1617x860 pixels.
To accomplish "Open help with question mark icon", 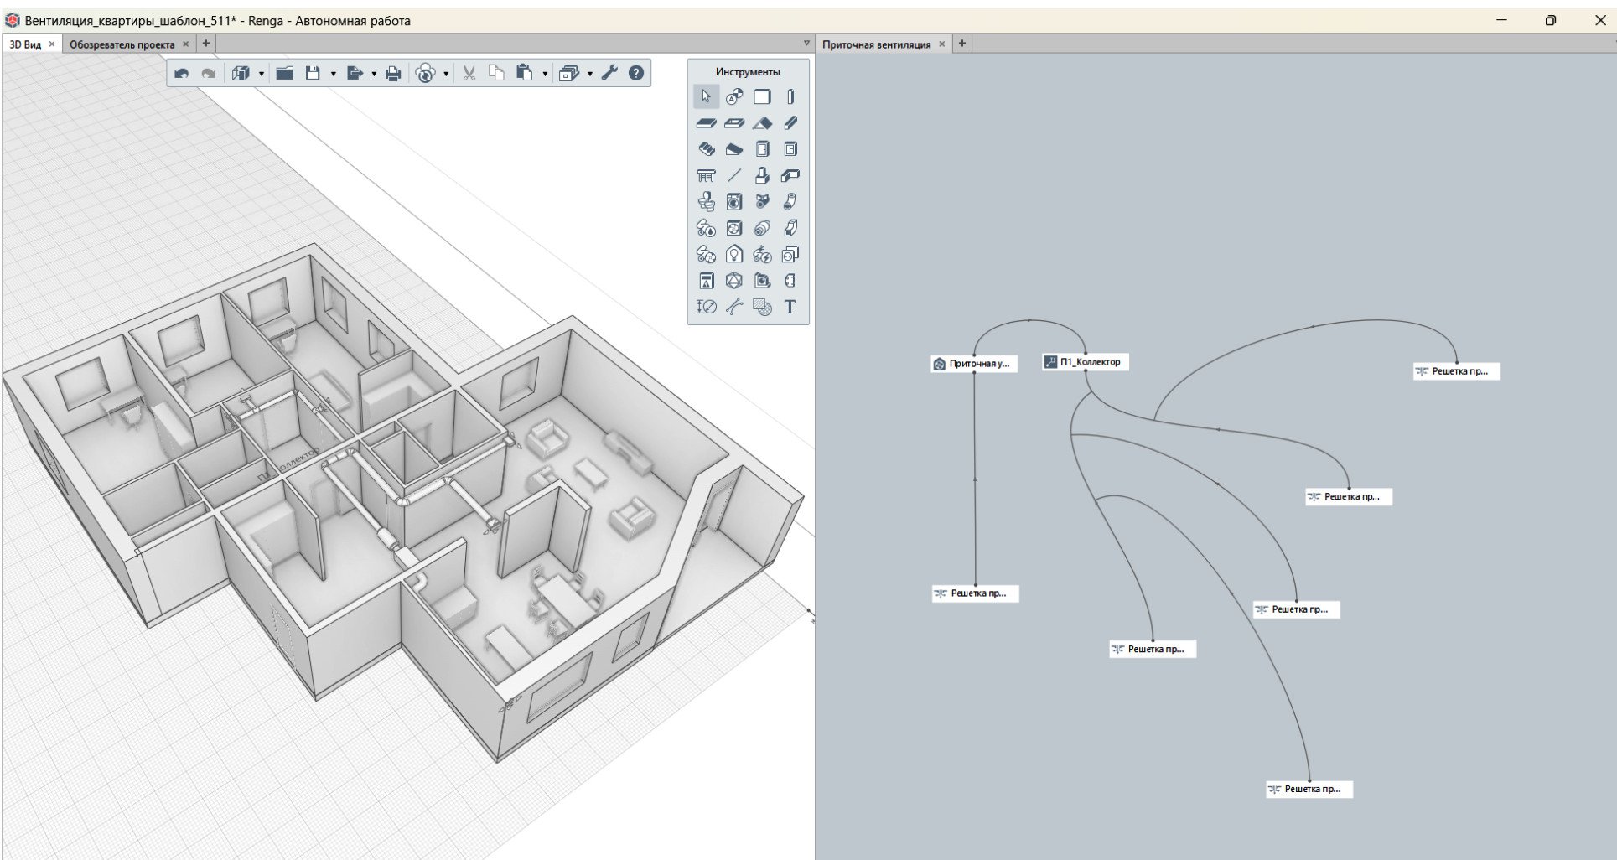I will [x=636, y=73].
